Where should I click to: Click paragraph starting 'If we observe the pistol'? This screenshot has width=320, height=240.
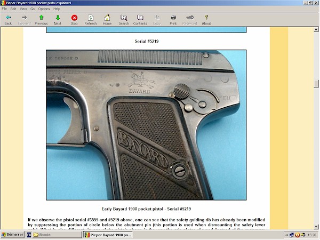click(147, 225)
